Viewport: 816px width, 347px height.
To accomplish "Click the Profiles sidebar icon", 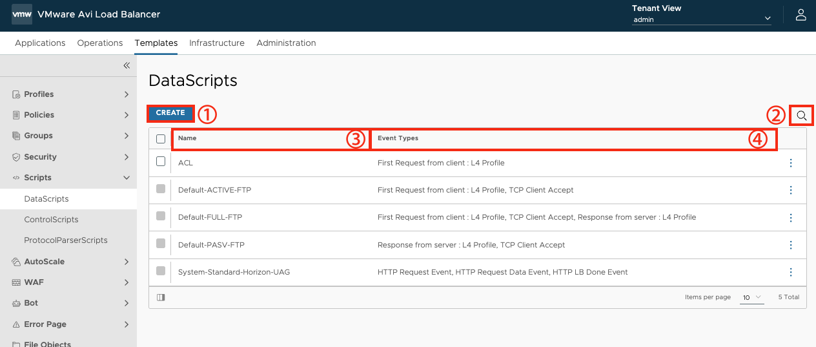I will pyautogui.click(x=17, y=94).
